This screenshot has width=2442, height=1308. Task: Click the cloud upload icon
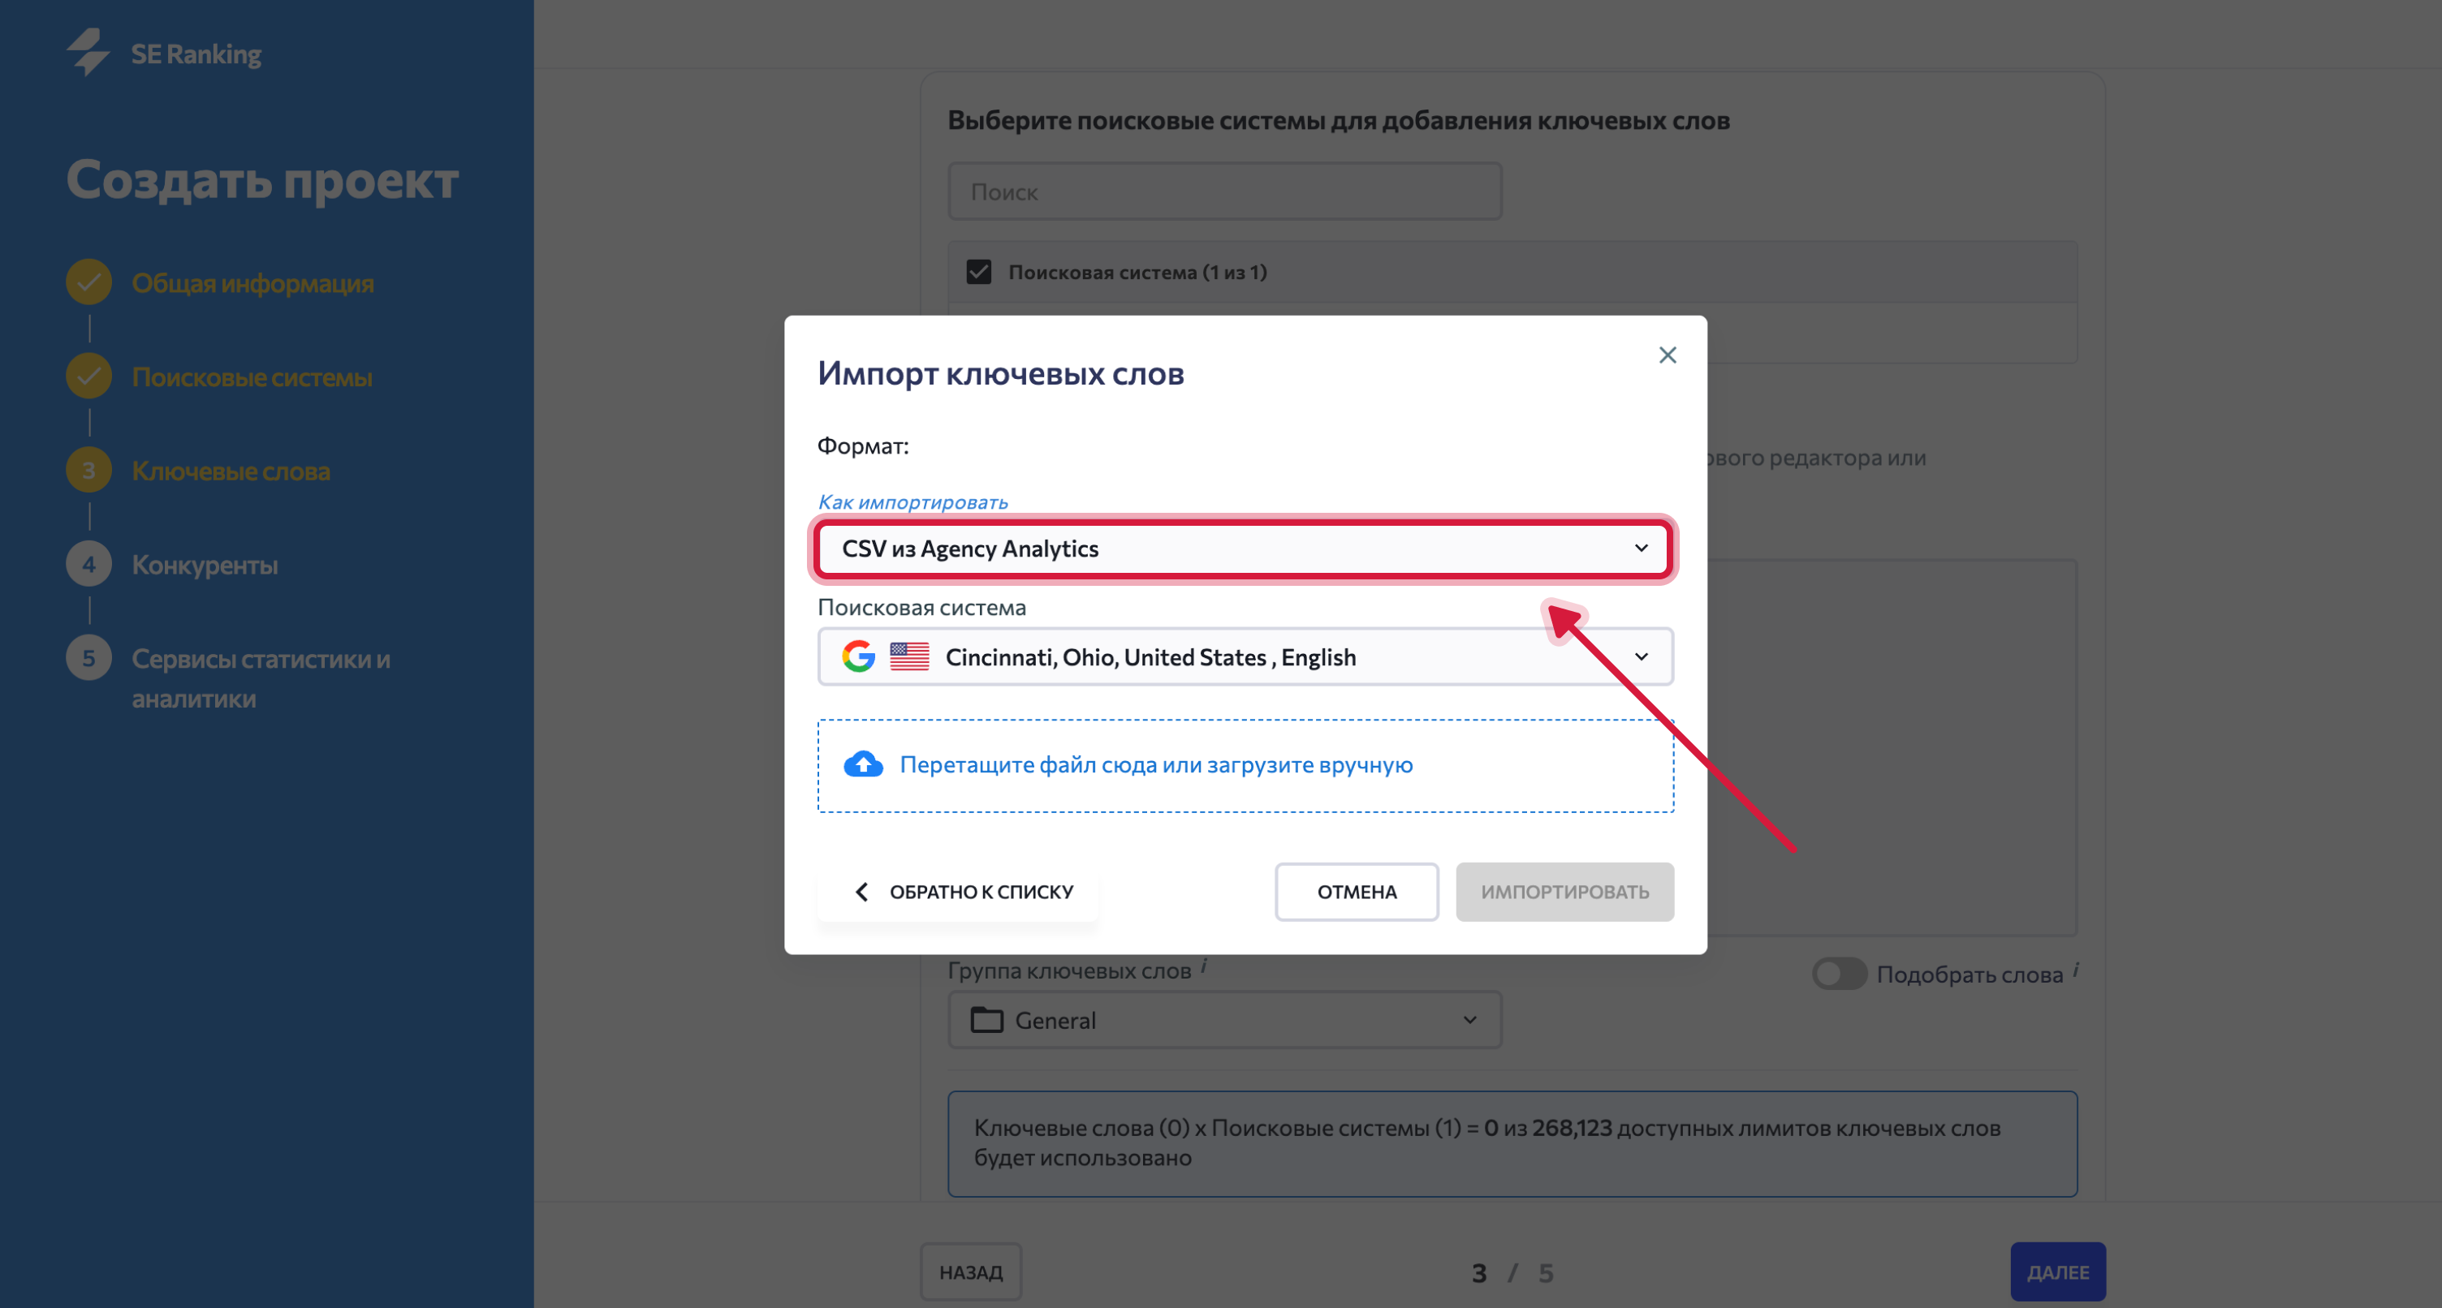[x=863, y=765]
